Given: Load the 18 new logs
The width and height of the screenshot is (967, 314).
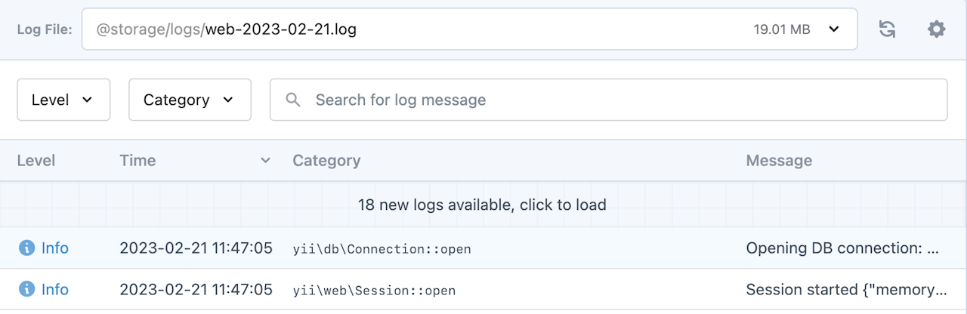Looking at the screenshot, I should [482, 205].
